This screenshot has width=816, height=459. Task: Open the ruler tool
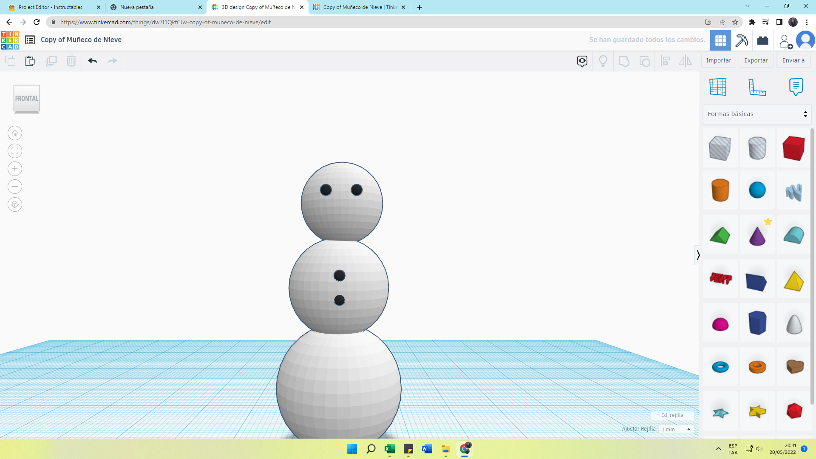756,87
